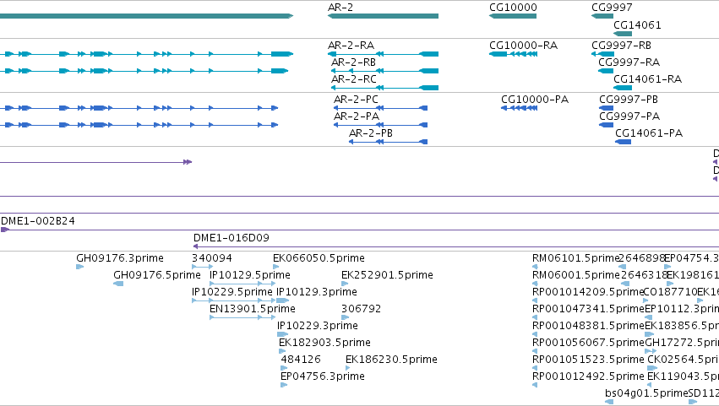
Task: Select the CG9997 gene arrow
Action: click(x=602, y=16)
